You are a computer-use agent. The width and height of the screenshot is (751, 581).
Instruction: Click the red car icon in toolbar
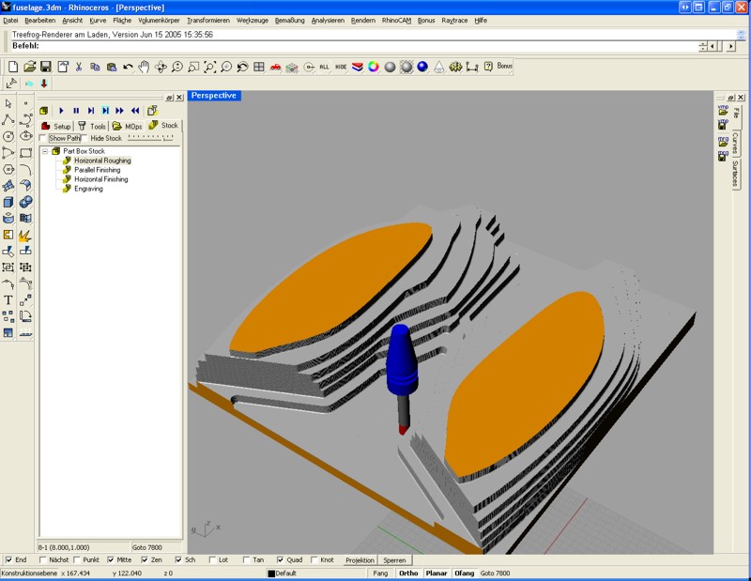pyautogui.click(x=275, y=67)
